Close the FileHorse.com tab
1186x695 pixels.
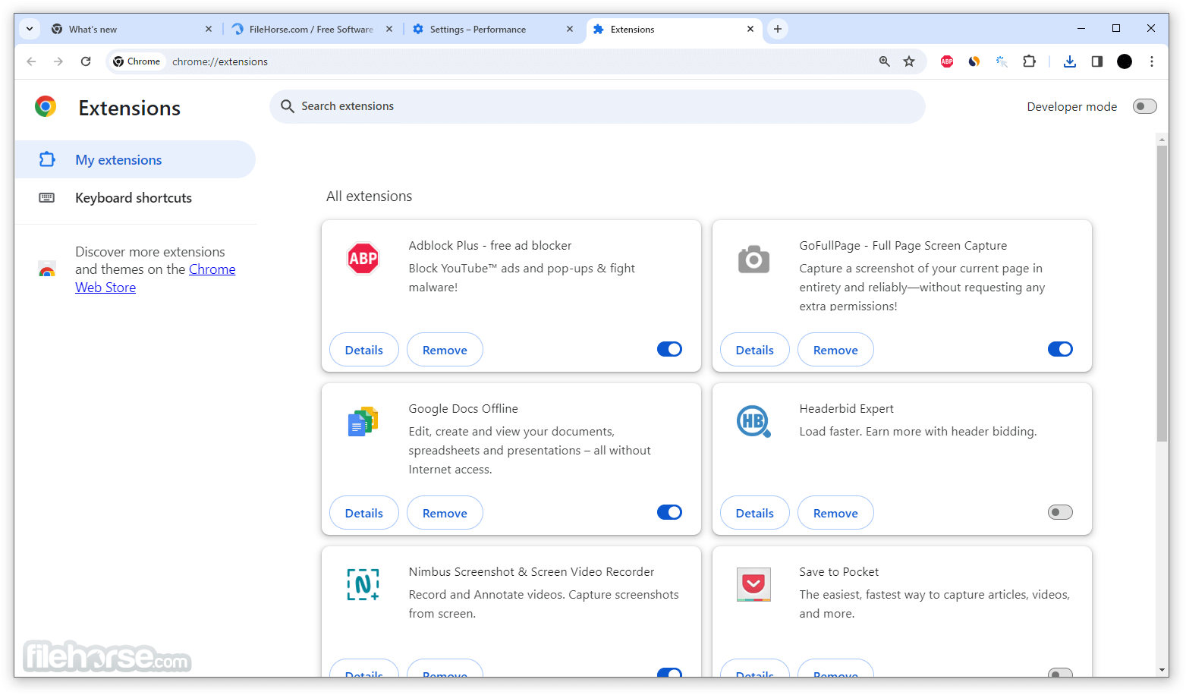click(389, 29)
